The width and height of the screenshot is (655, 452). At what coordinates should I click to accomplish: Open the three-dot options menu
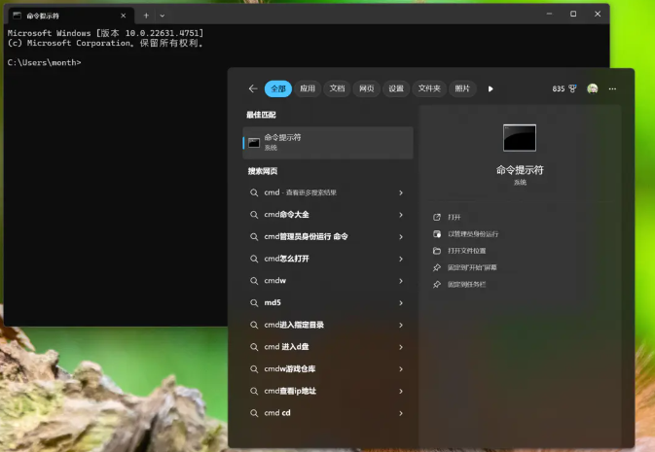(612, 88)
